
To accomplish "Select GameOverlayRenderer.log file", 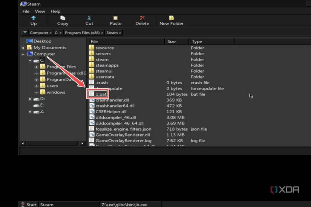I will click(120, 141).
